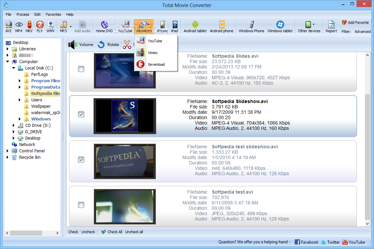
Task: Choose Windows Phone preset
Action: (251, 27)
